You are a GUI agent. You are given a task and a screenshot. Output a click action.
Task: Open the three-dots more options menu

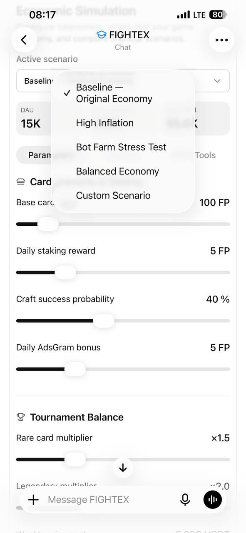pos(221,40)
